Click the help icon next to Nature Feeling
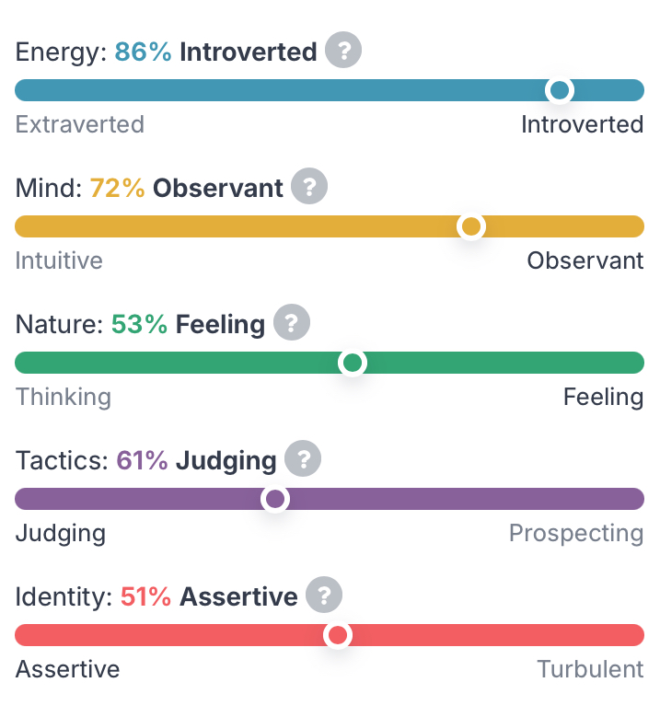The width and height of the screenshot is (660, 717). (292, 323)
